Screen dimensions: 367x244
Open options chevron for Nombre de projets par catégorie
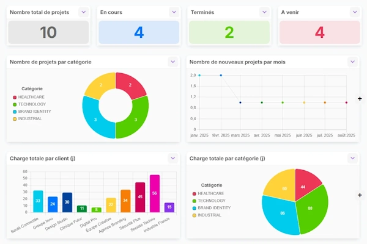pos(173,62)
